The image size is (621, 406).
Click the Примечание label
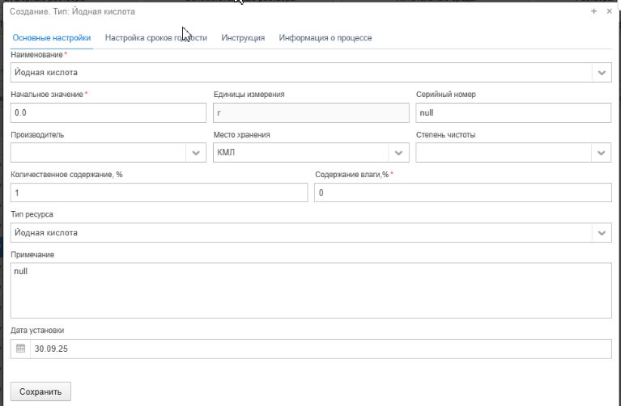(32, 255)
